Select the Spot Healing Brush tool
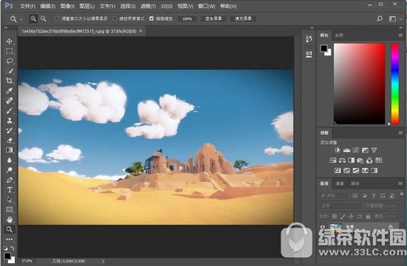The height and width of the screenshot is (266, 407). (9, 100)
